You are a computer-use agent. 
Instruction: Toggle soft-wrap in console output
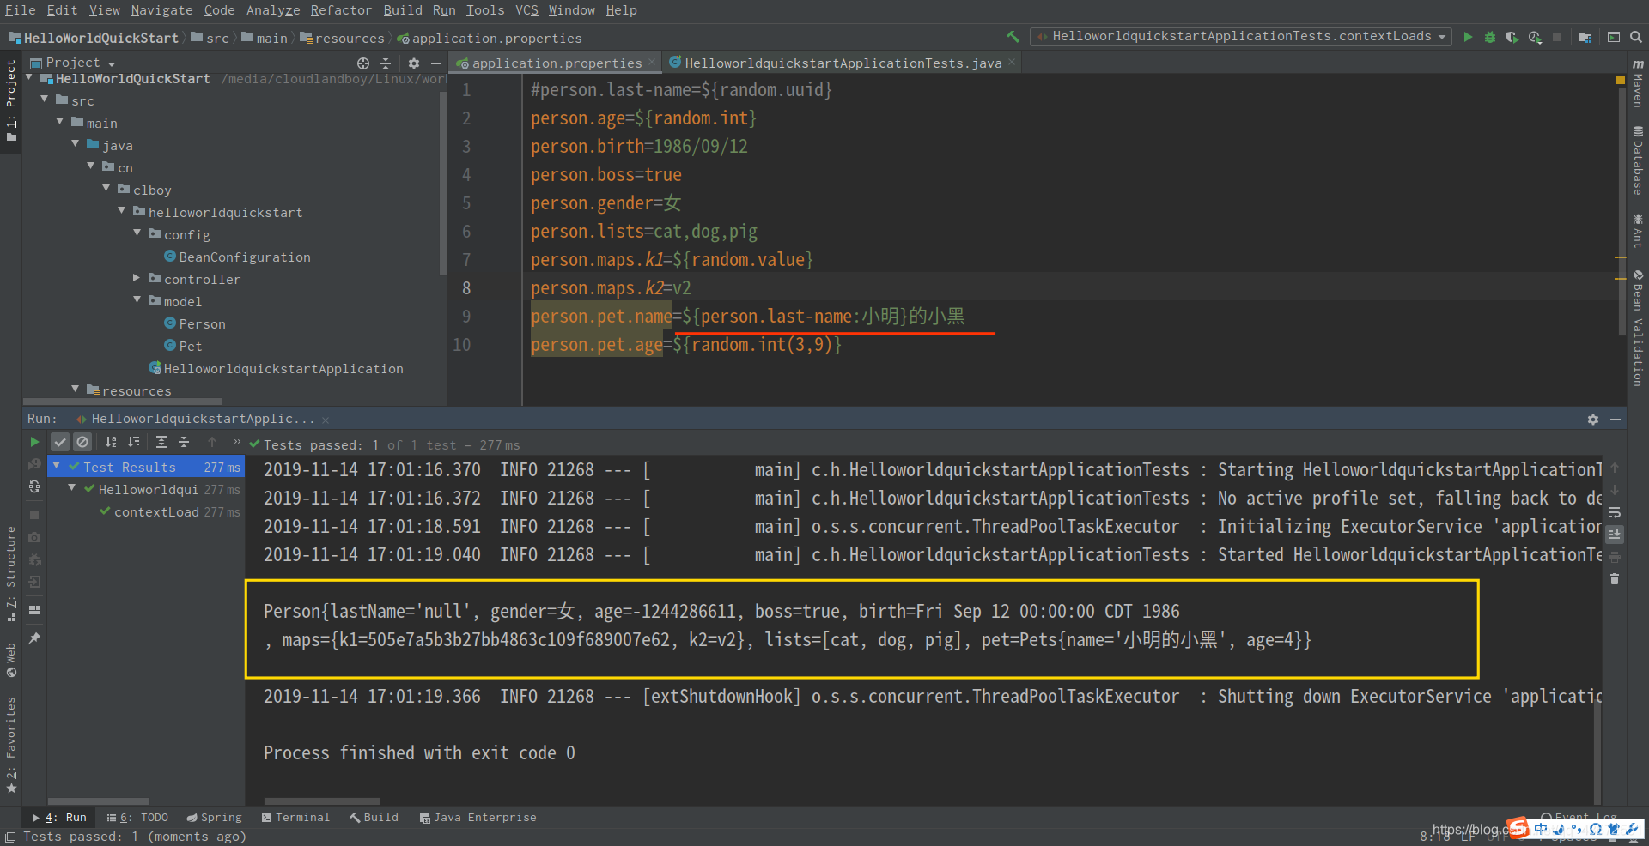click(x=1615, y=512)
